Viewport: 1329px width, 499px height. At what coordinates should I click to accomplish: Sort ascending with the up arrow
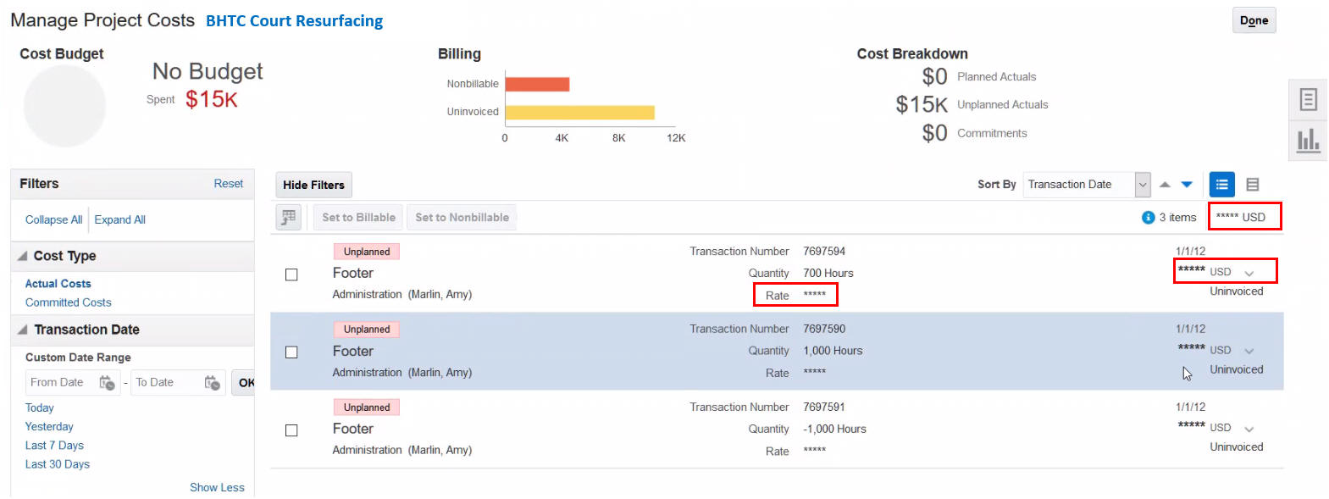[x=1165, y=185]
